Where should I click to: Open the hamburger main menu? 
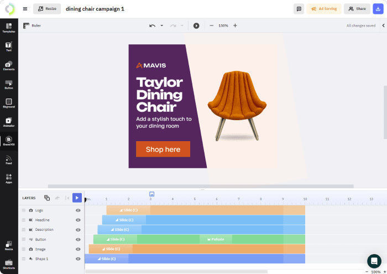point(25,9)
